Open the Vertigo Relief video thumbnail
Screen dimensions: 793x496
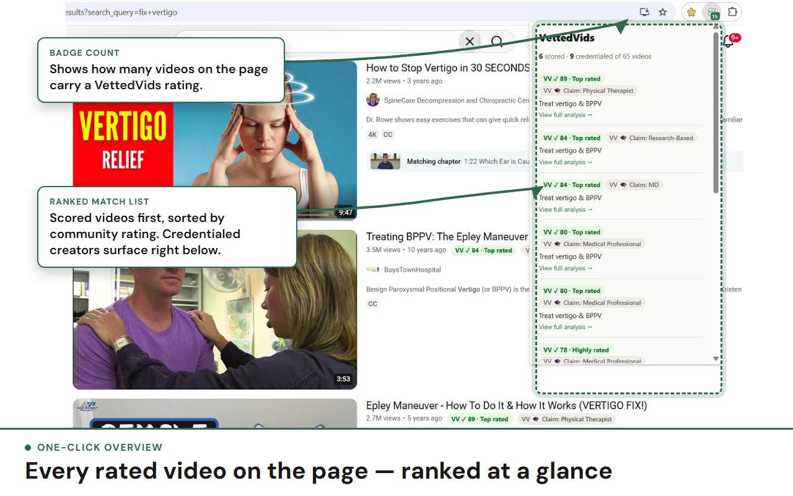pos(215,141)
